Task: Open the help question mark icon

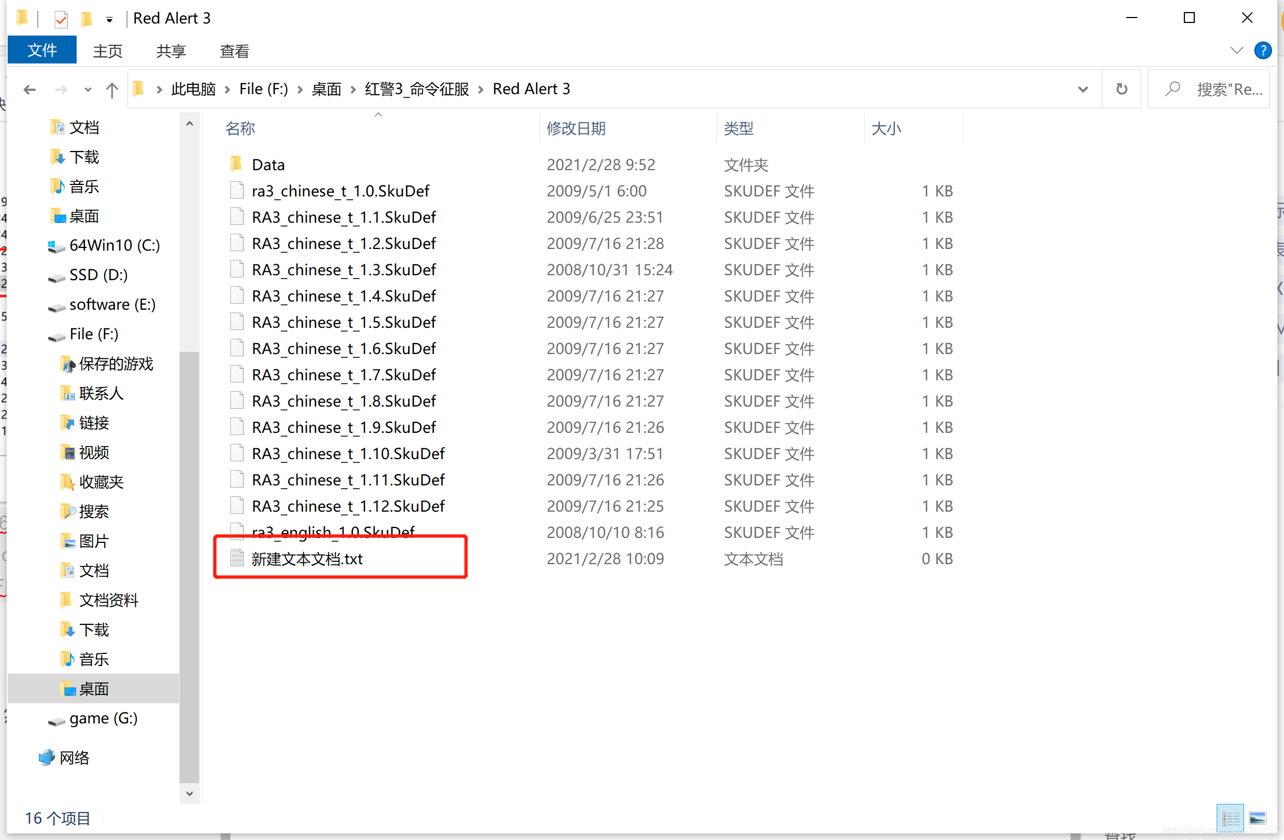Action: click(x=1263, y=50)
